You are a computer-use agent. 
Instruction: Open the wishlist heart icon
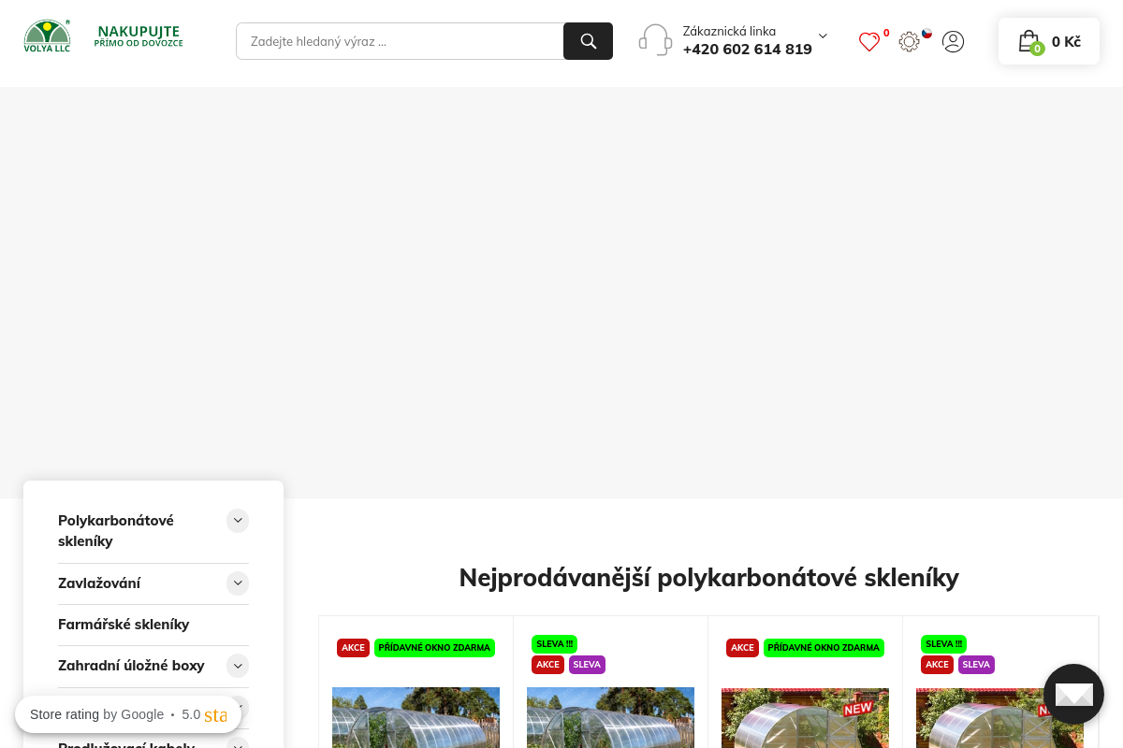(869, 42)
